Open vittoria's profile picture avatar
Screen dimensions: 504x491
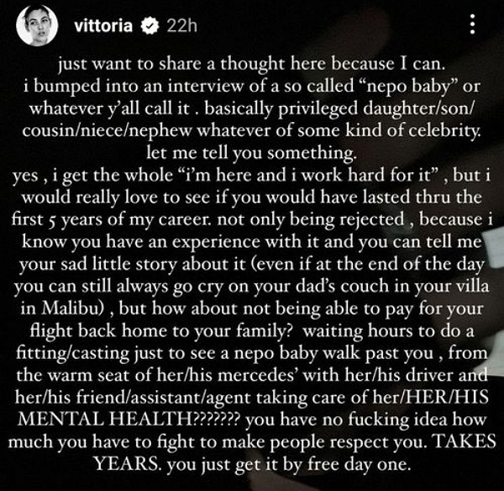click(37, 25)
